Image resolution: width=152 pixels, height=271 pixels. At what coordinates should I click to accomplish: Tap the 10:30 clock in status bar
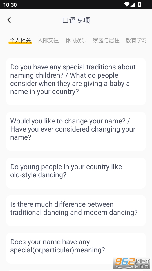[10, 5]
